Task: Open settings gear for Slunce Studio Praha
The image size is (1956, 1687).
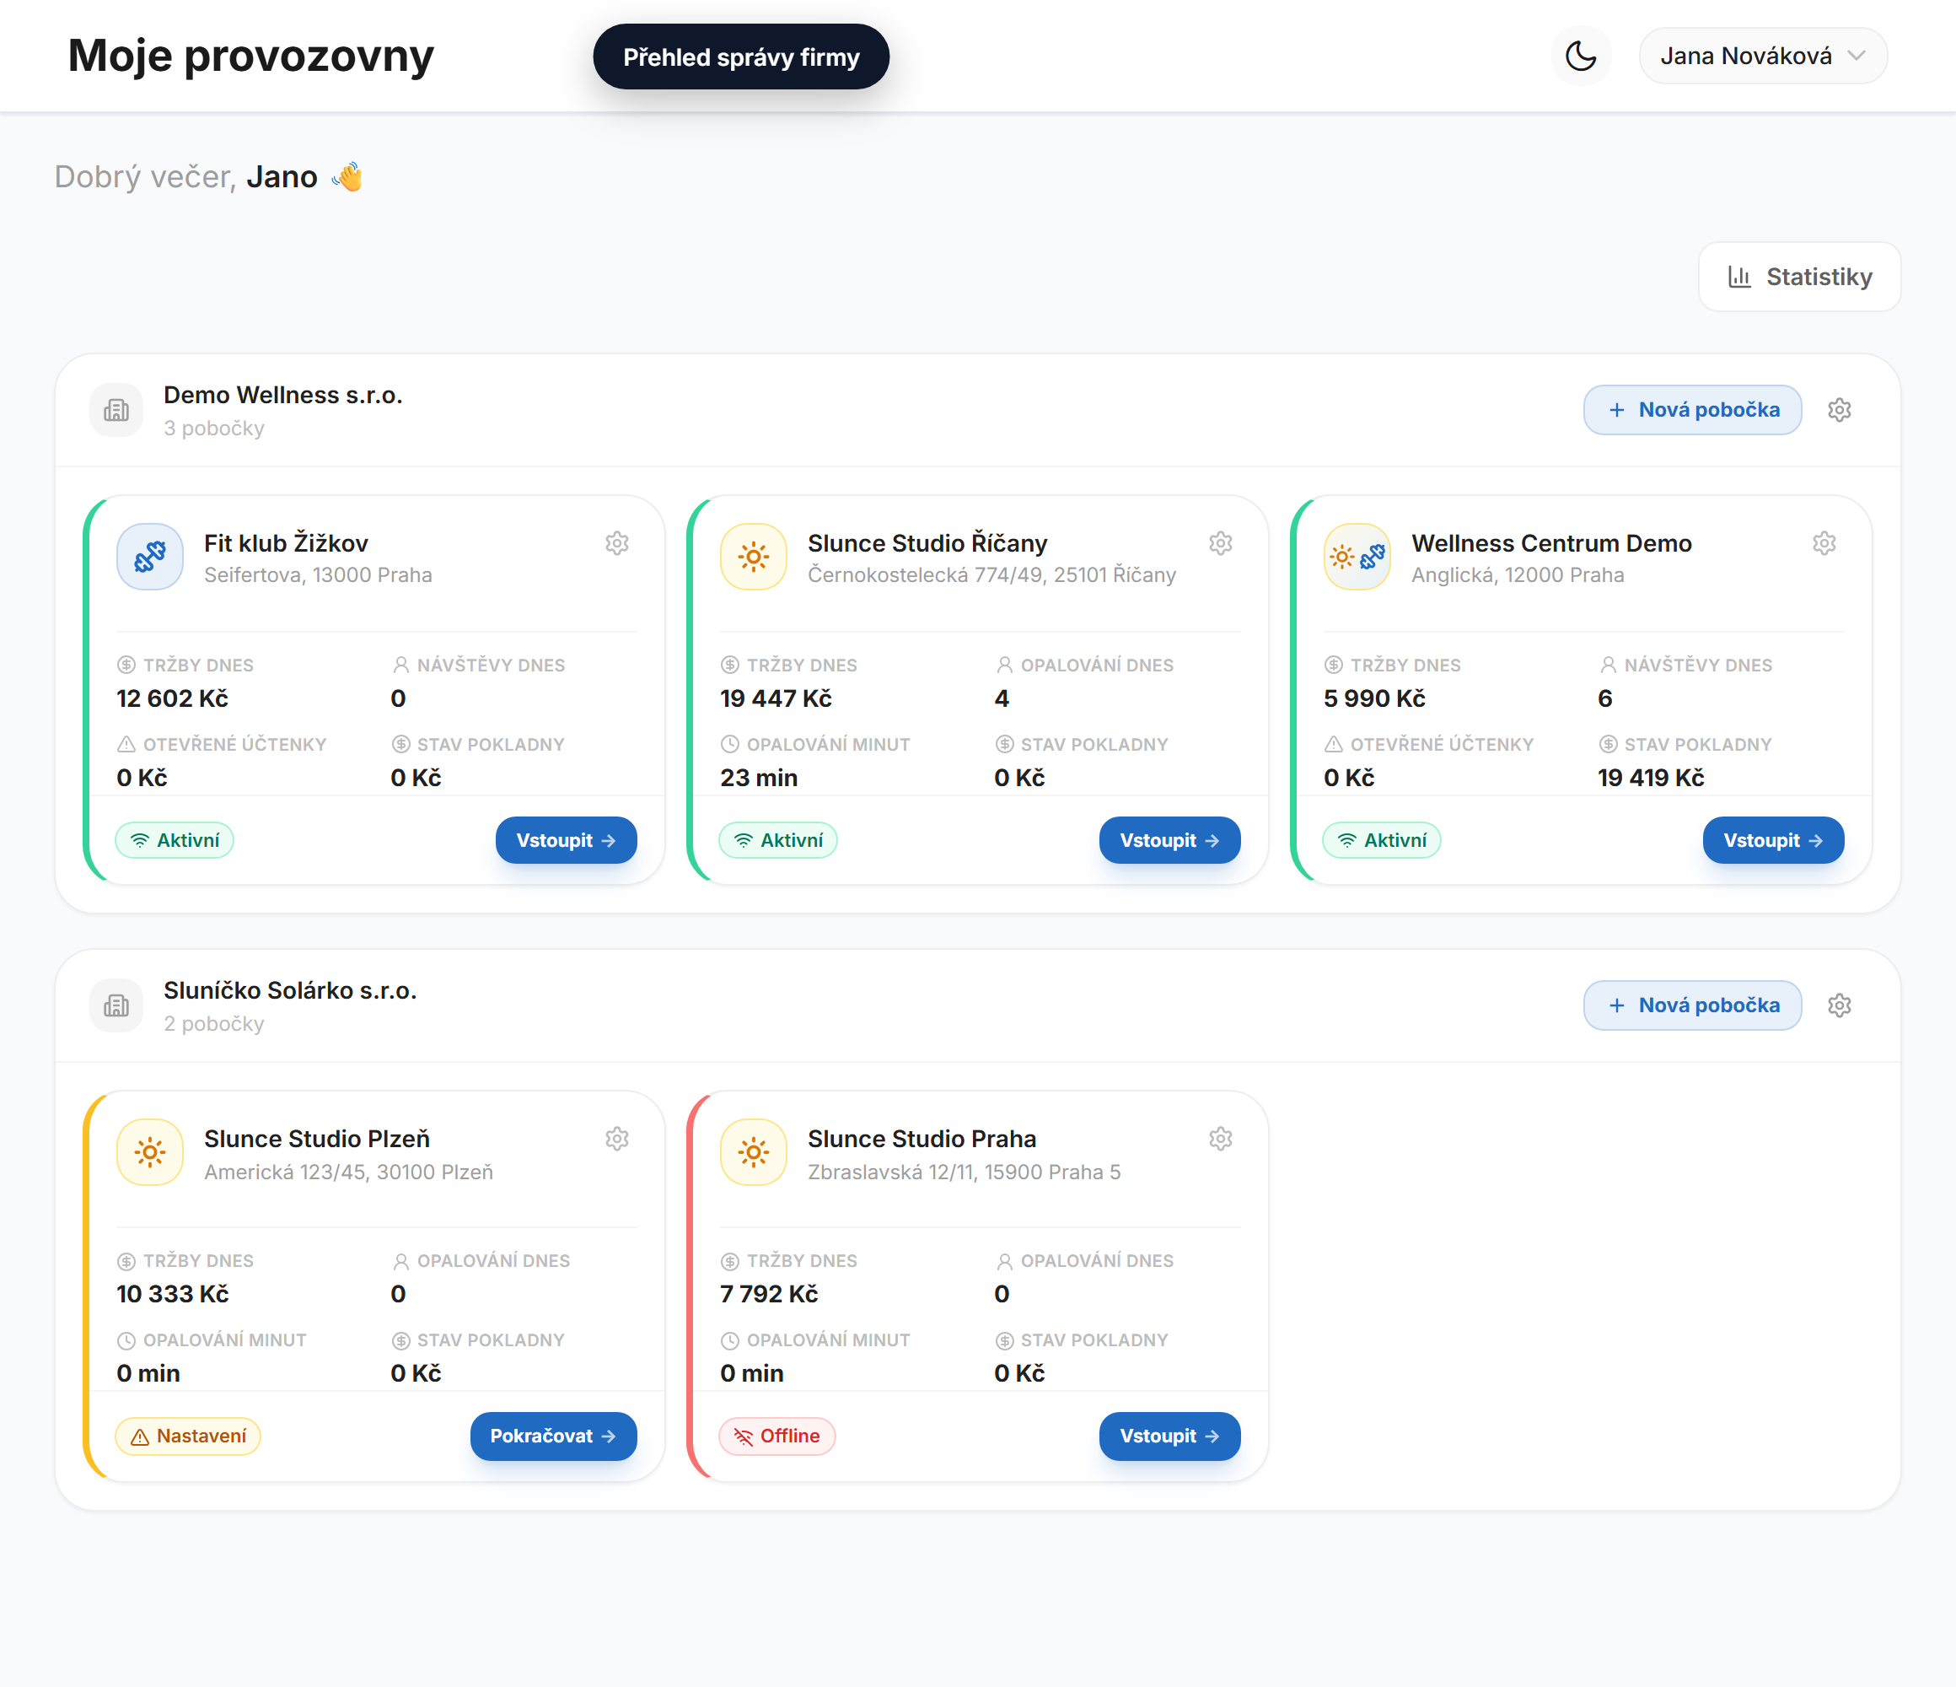Action: pos(1221,1138)
